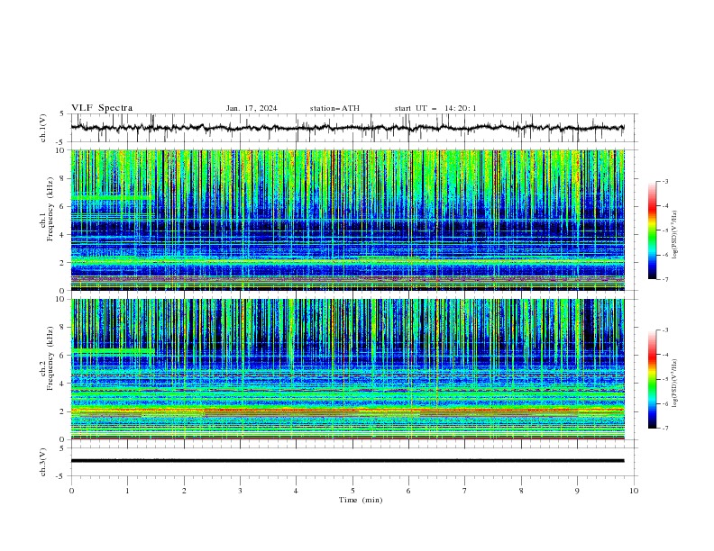The height and width of the screenshot is (551, 714).
Task: Click inside the ch.1 spectrogram panel
Action: 348,220
